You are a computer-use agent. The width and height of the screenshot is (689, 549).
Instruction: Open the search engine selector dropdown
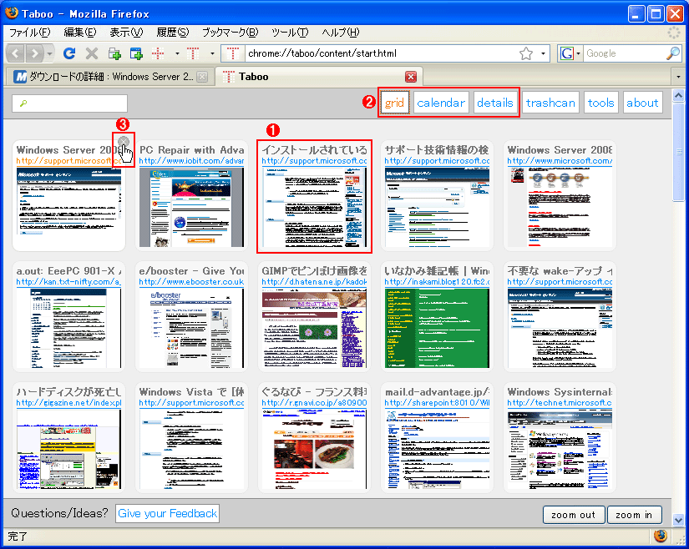click(578, 54)
